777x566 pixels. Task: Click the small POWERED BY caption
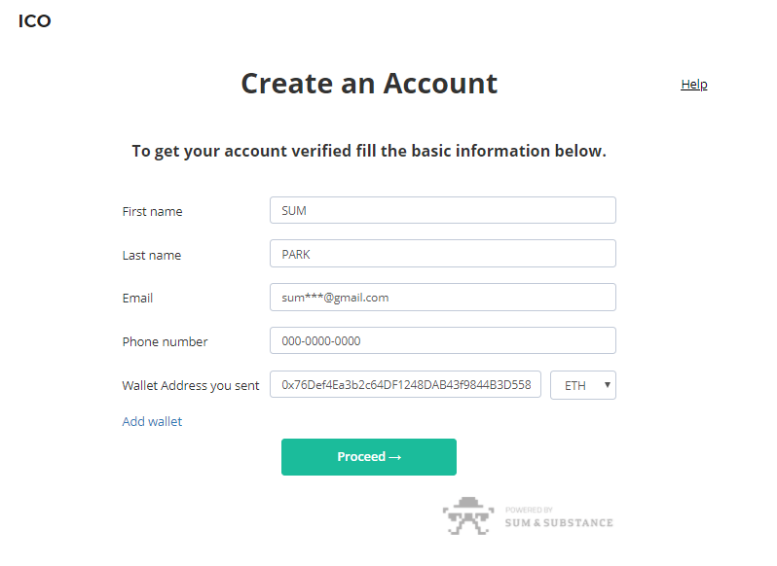tap(529, 510)
